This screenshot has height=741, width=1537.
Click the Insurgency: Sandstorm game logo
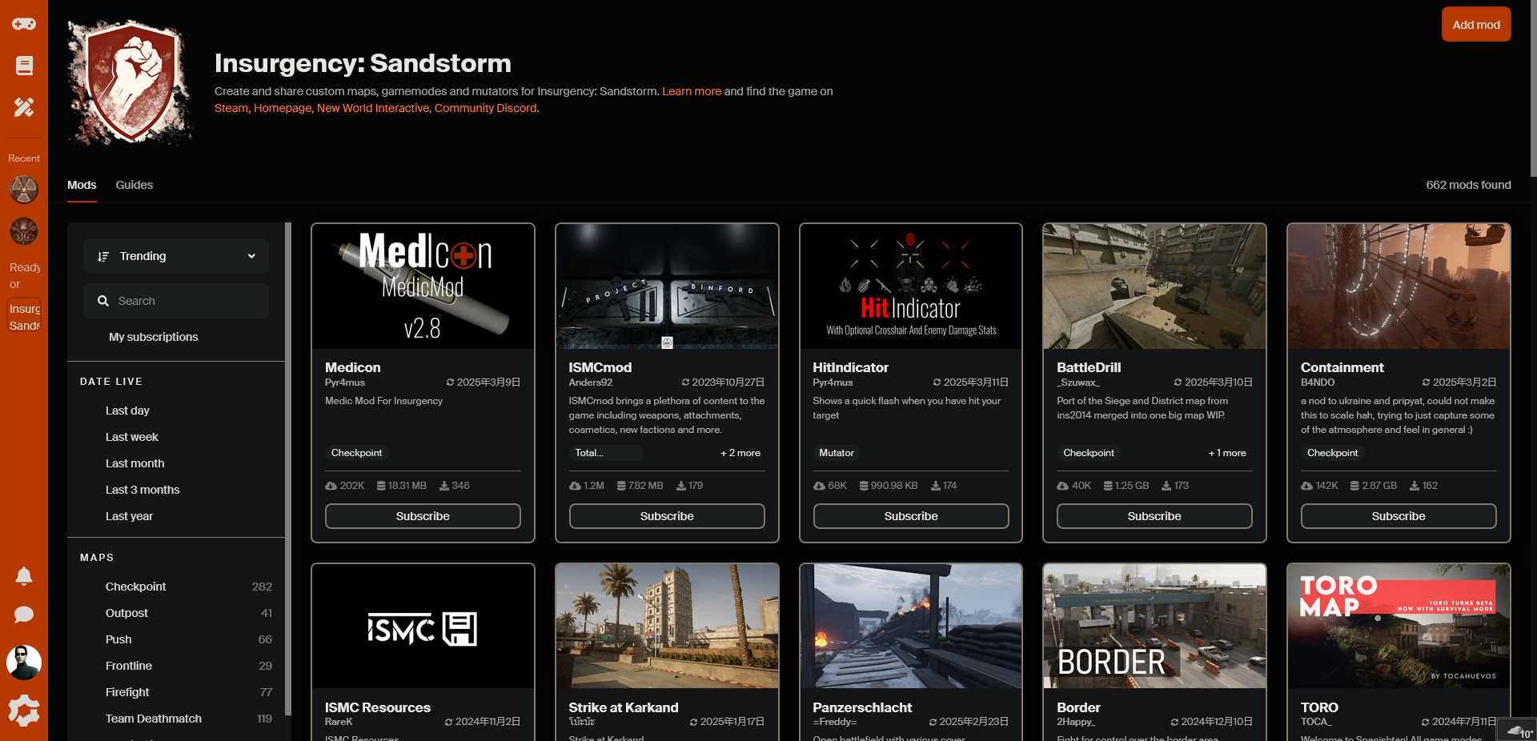point(130,82)
